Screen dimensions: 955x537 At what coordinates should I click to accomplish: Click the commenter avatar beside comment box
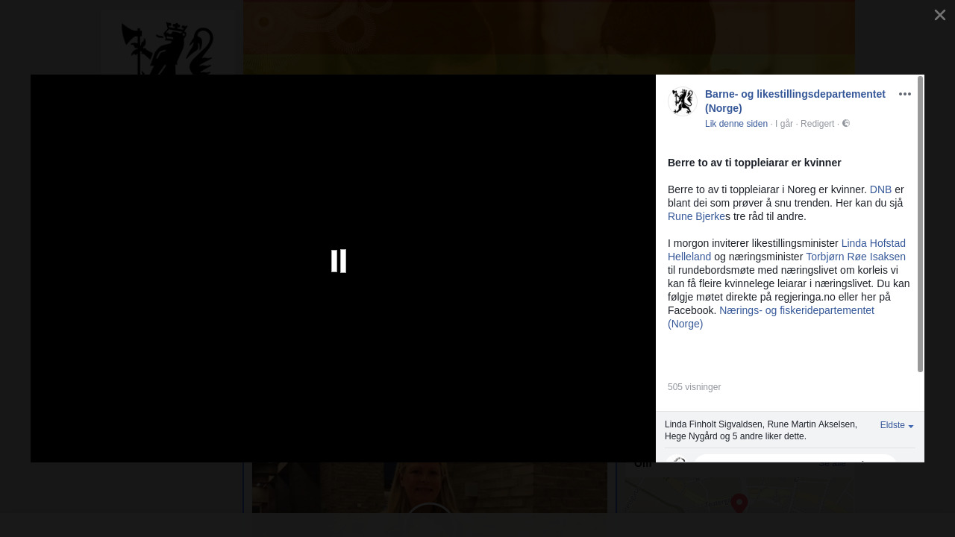tap(678, 459)
